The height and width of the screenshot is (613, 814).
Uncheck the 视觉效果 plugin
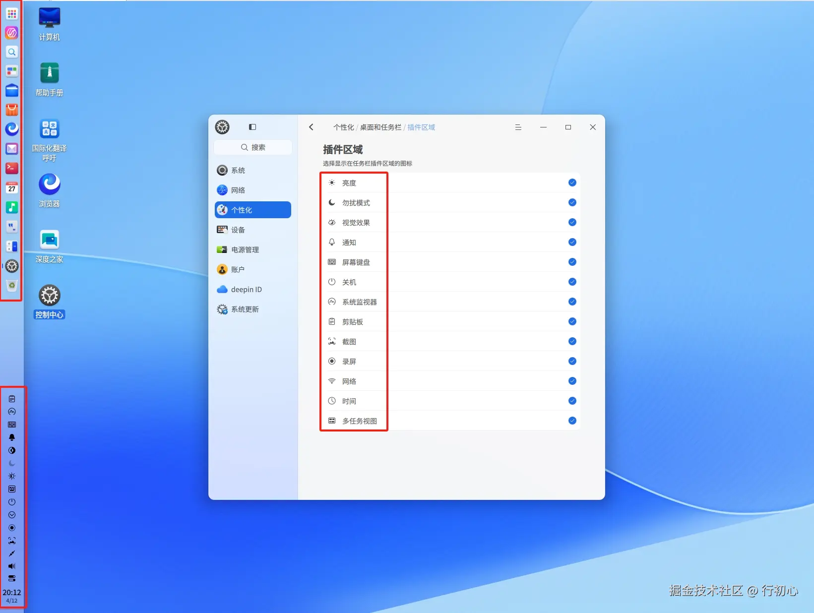(572, 222)
